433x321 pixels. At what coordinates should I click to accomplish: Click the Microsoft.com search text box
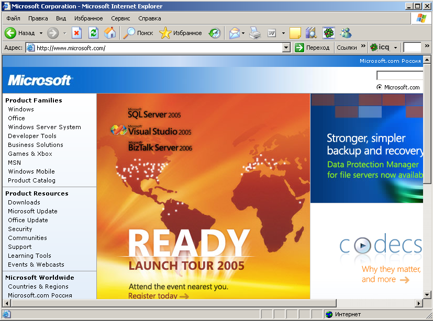(x=399, y=75)
